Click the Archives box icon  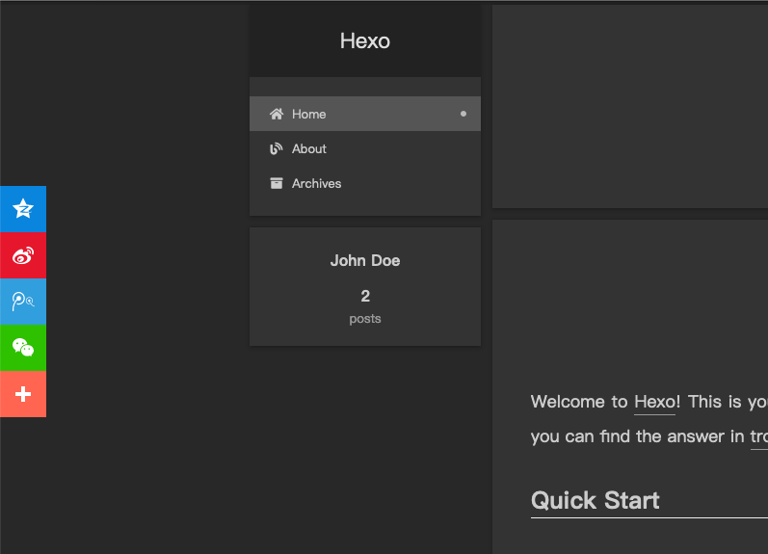click(277, 183)
